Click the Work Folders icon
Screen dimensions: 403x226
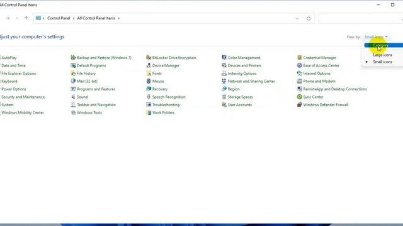(149, 113)
